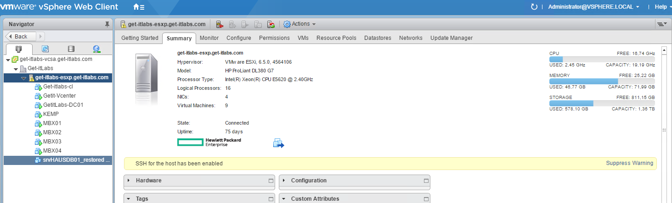
Task: Collapse the Get-itLabs datacenter tree node
Action: 16,68
